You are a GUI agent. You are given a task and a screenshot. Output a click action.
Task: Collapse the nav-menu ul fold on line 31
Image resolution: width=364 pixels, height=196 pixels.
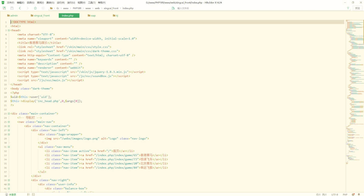click(x=9, y=147)
